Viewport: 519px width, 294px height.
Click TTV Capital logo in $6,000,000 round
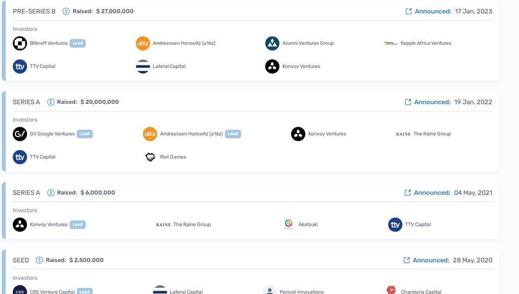(x=395, y=225)
